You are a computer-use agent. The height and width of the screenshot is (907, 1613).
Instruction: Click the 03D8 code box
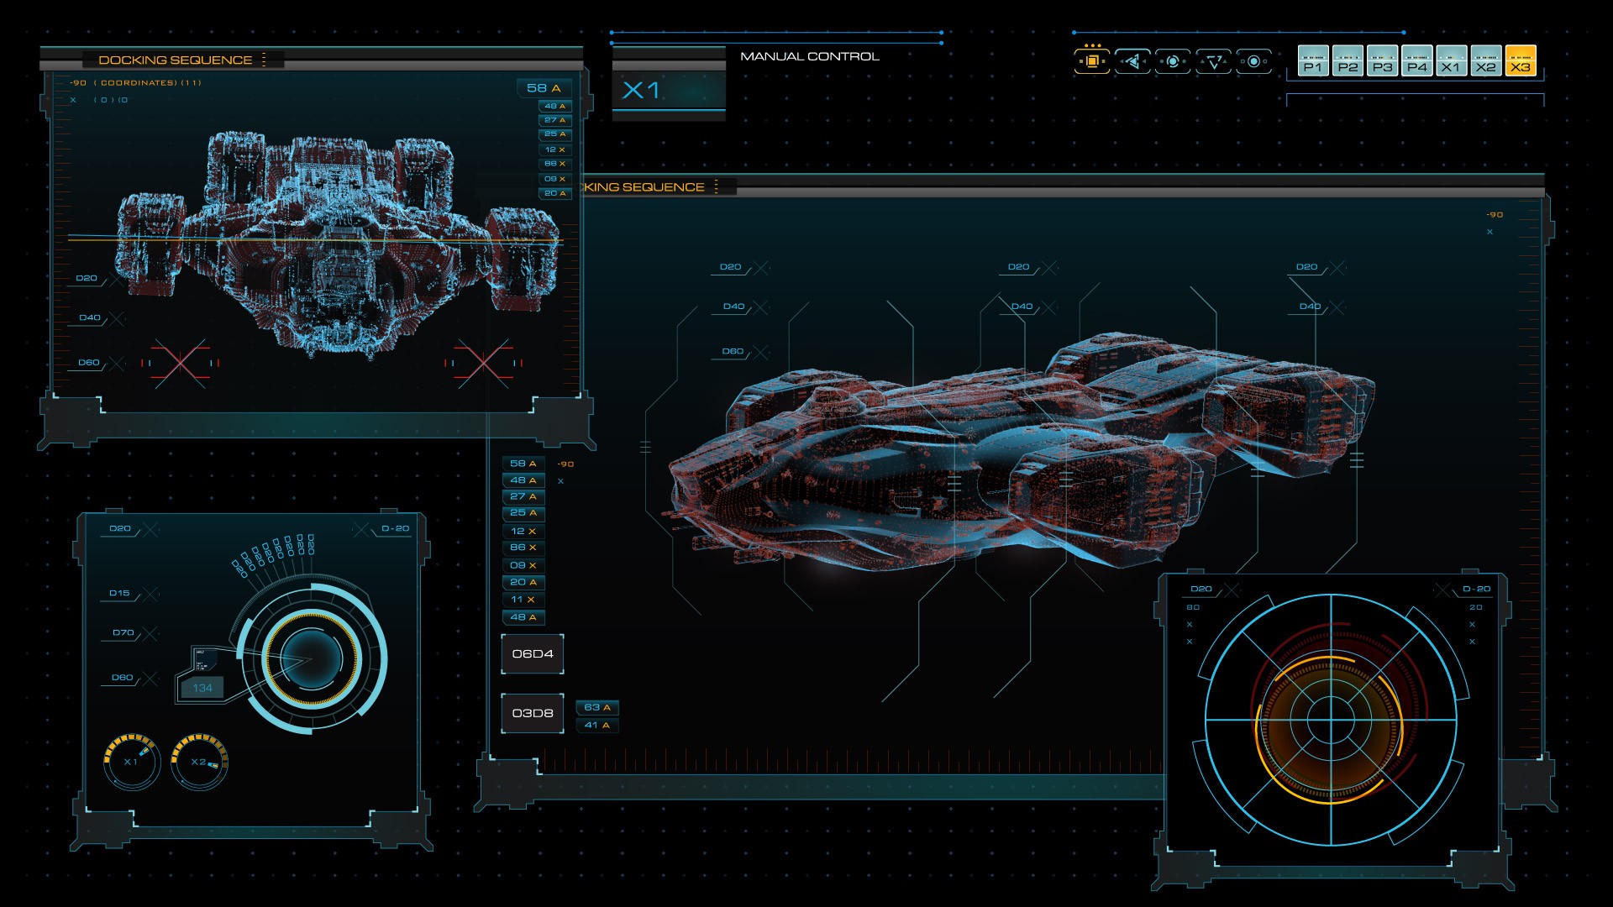pos(533,713)
